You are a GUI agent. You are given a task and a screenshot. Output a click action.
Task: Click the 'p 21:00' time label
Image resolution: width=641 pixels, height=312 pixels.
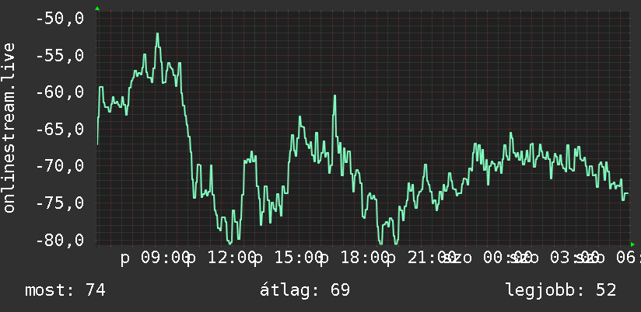coord(422,258)
